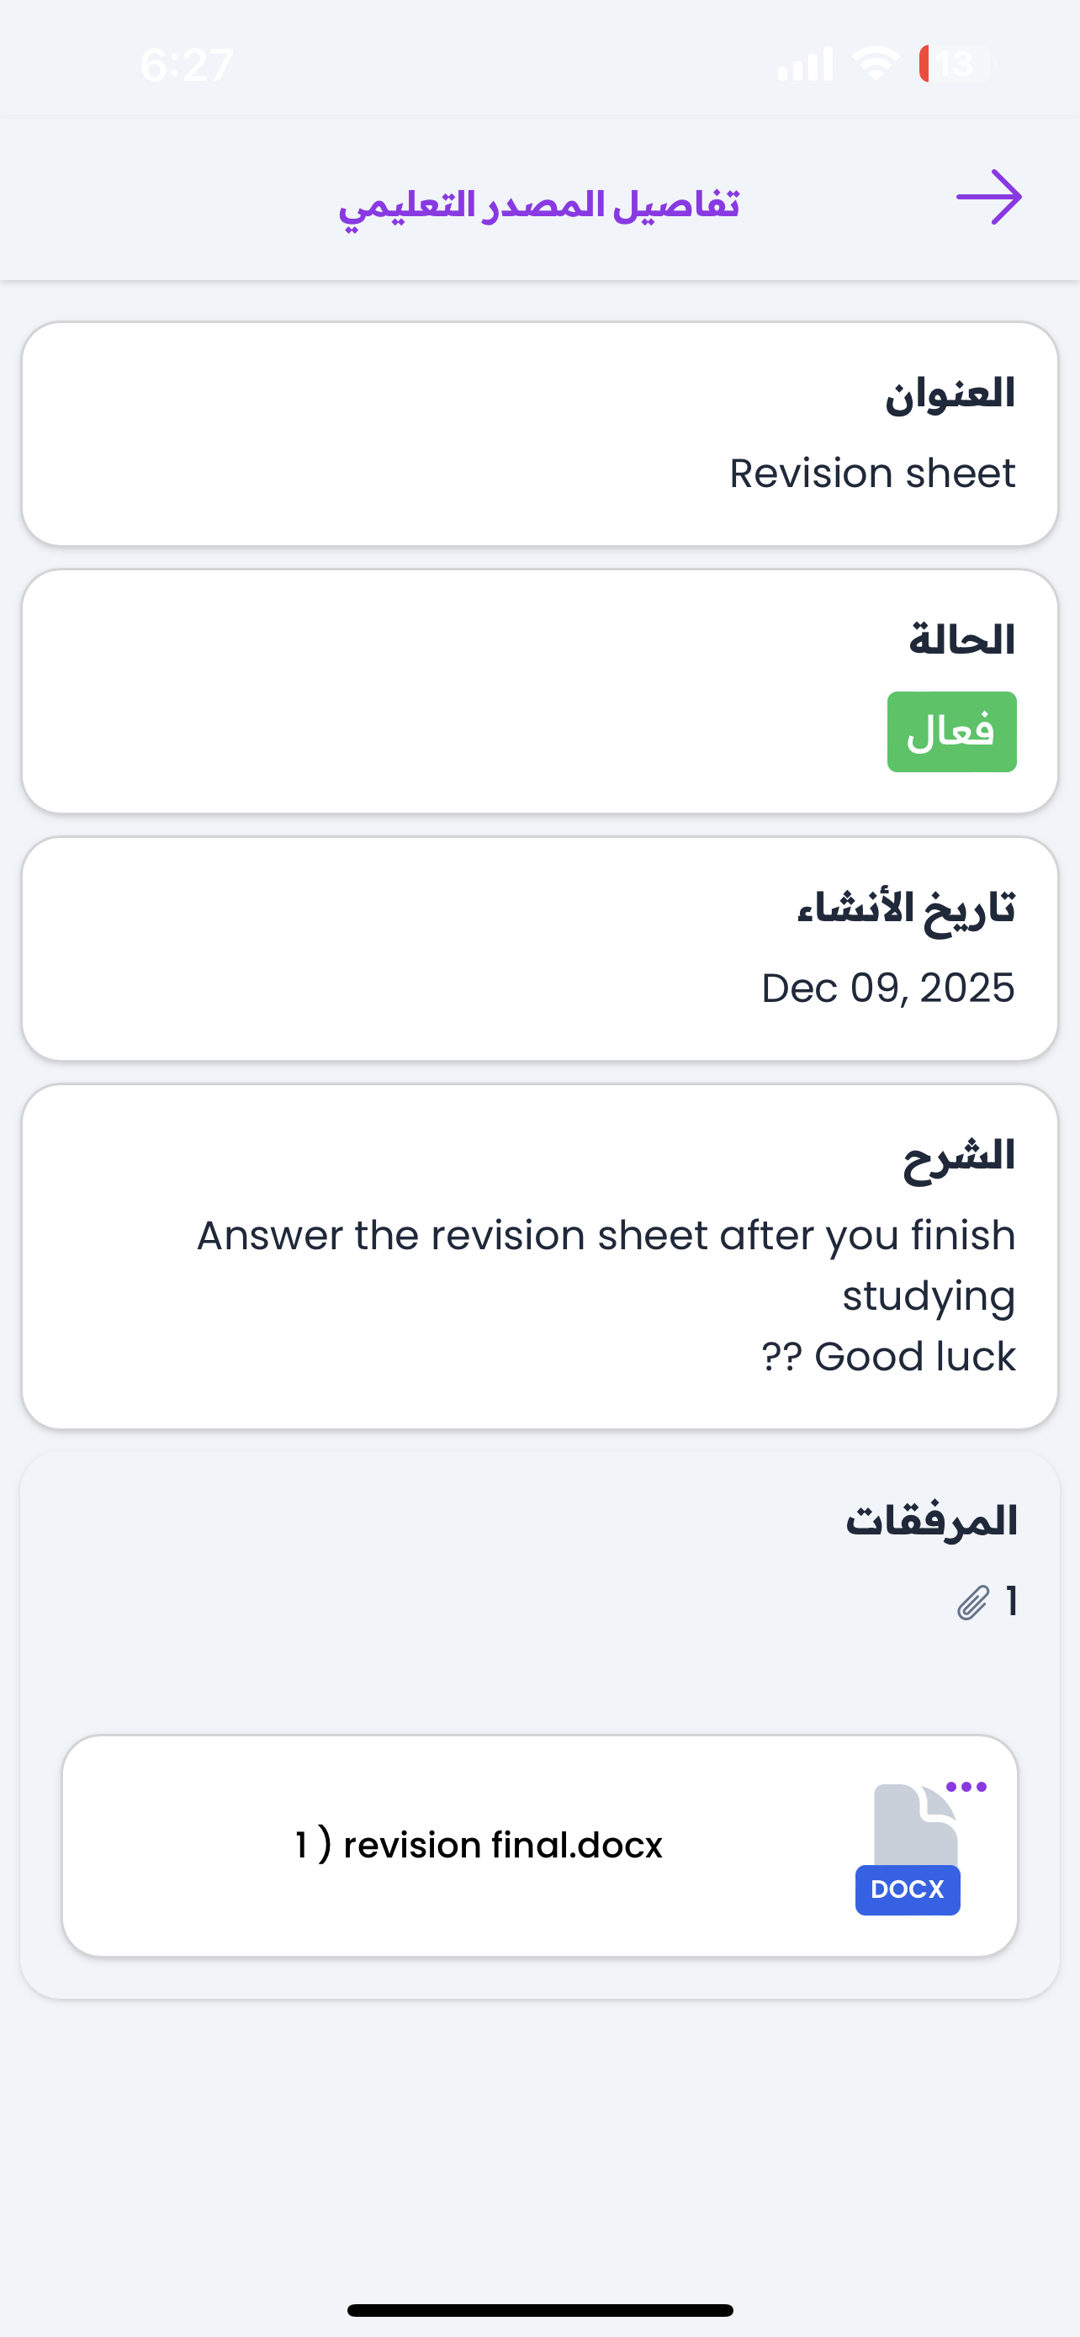Tap the الحالة status heading
Image resolution: width=1080 pixels, height=2337 pixels.
click(x=962, y=640)
